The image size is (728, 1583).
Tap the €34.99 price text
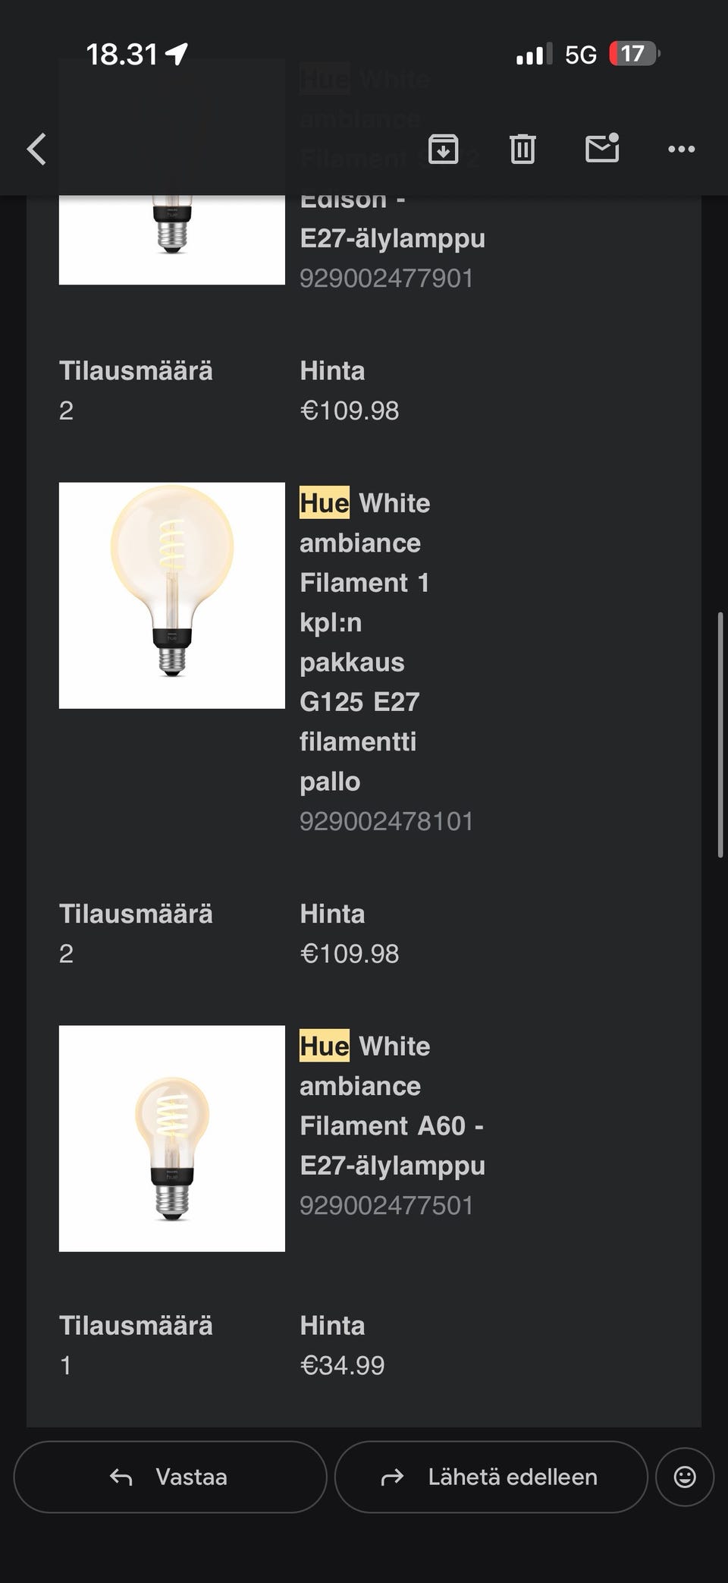(342, 1365)
